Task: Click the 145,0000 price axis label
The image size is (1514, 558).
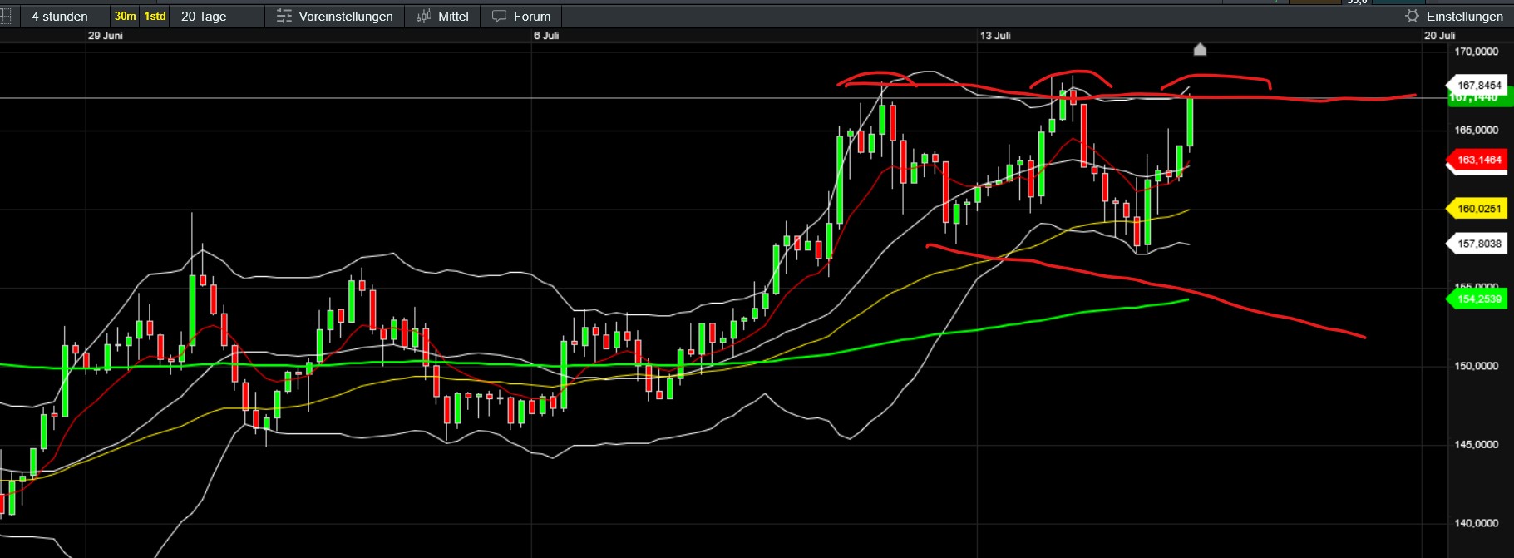Action: [1476, 444]
